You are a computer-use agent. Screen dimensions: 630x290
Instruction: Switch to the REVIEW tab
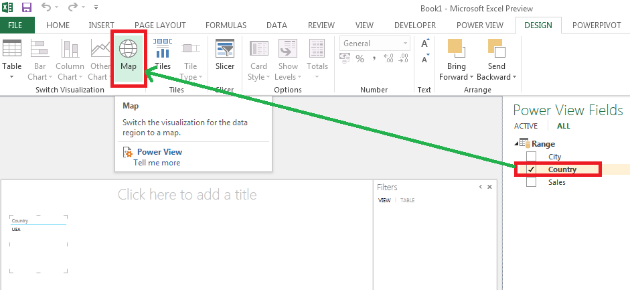[x=321, y=25]
